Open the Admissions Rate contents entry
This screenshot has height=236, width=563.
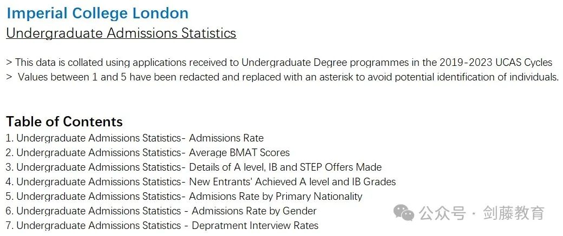(x=135, y=138)
